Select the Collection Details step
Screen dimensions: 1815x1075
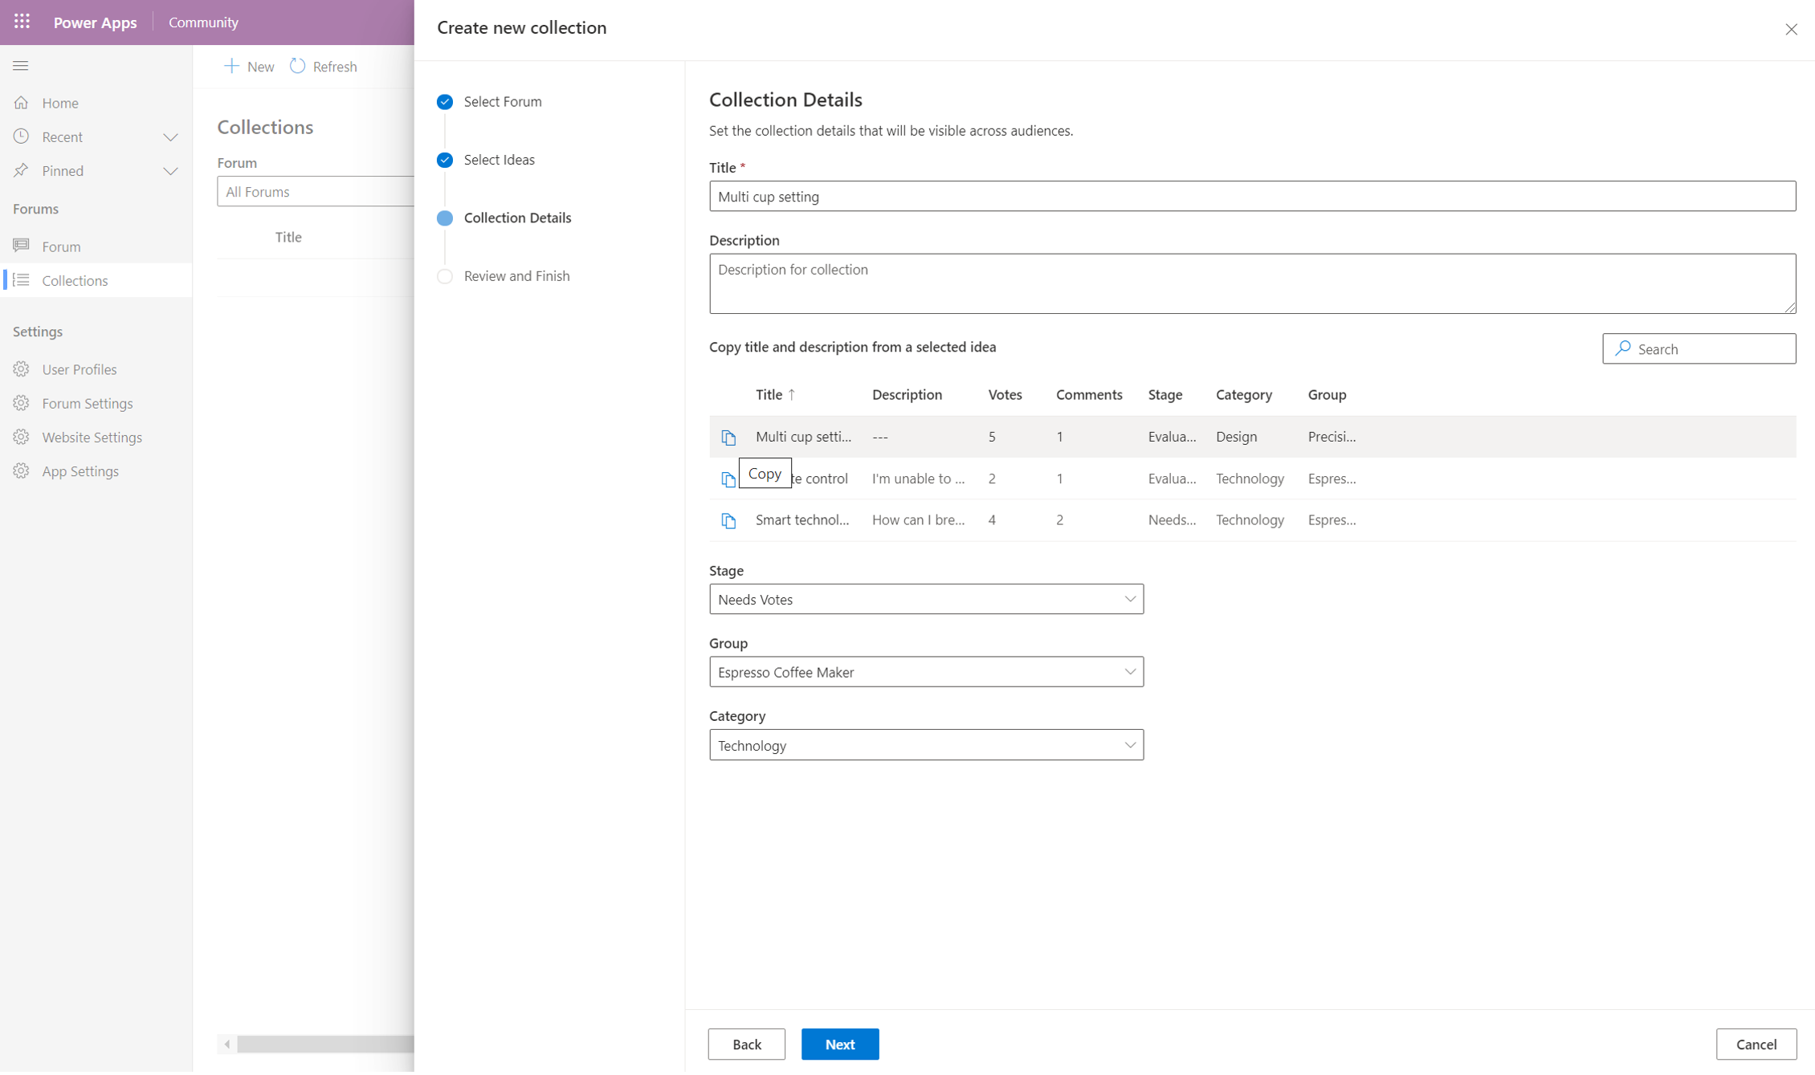point(516,216)
